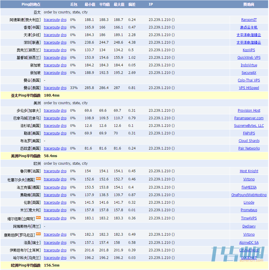The image size is (269, 270).
Task: Click the NEW badge beside 康斯坦萨[罗马尼亚]
Action: 38,234
